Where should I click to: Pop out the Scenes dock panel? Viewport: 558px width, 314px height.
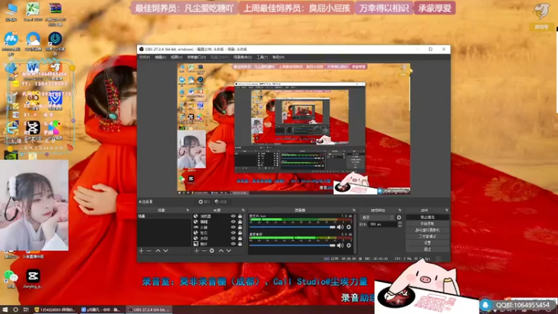pos(188,211)
